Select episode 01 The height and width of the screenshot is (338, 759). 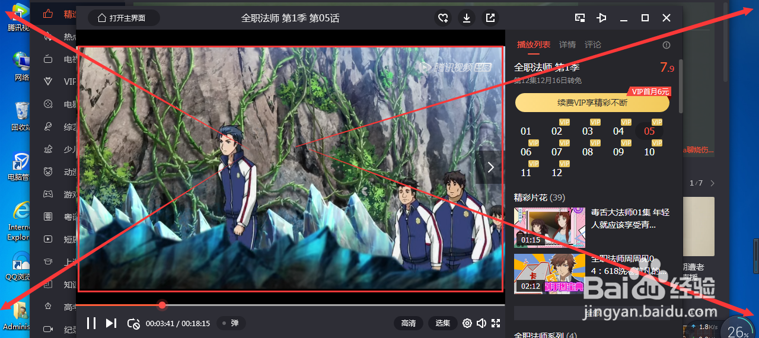pos(526,131)
